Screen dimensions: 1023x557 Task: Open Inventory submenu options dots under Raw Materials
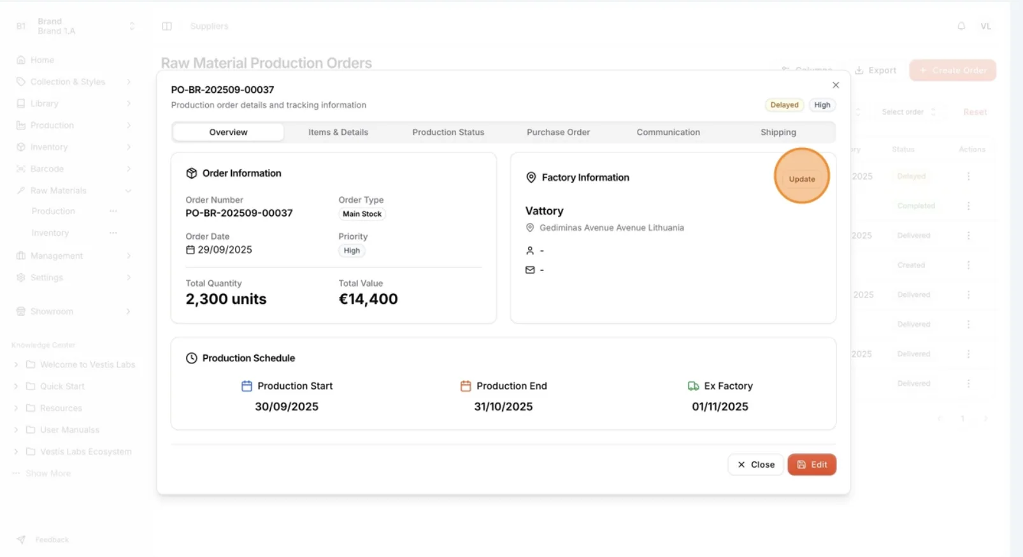tap(113, 233)
